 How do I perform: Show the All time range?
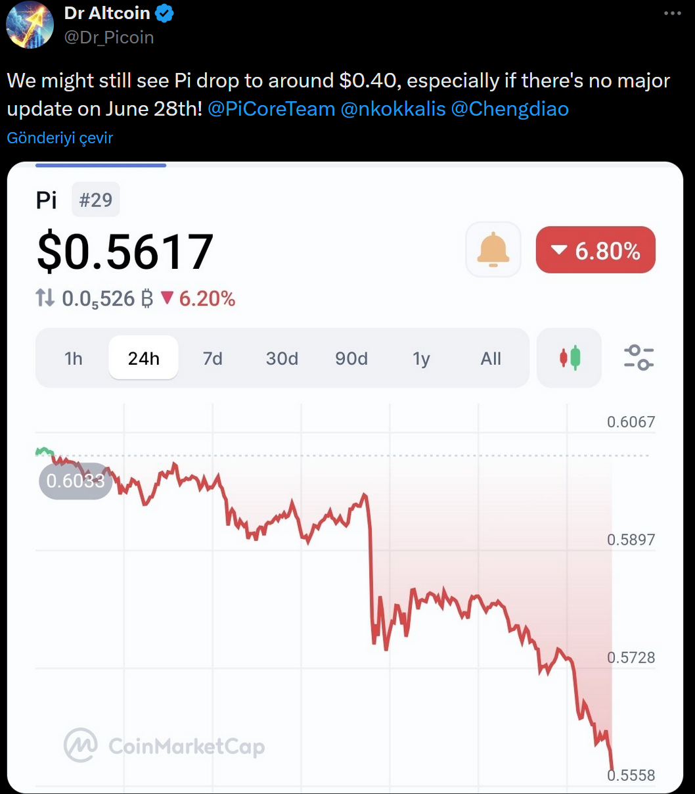click(491, 358)
